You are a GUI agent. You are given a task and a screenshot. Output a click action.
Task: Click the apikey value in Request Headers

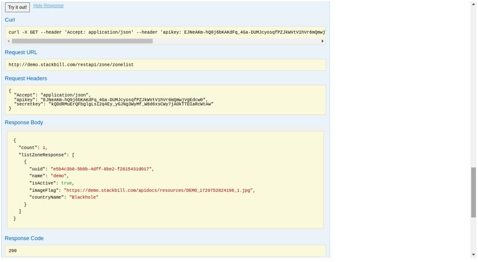tap(123, 100)
